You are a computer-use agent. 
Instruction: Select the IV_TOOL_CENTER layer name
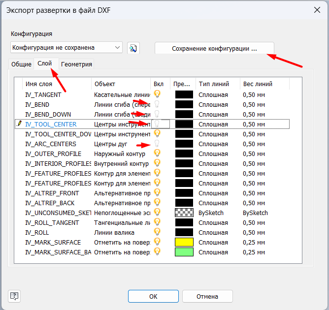(51, 124)
